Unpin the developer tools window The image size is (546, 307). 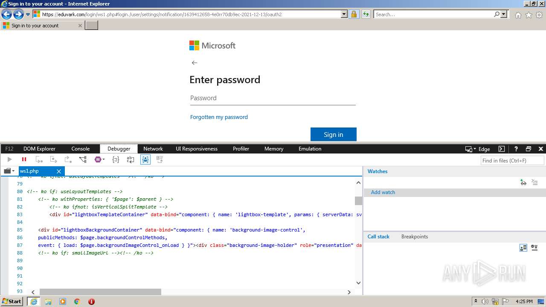(x=529, y=149)
